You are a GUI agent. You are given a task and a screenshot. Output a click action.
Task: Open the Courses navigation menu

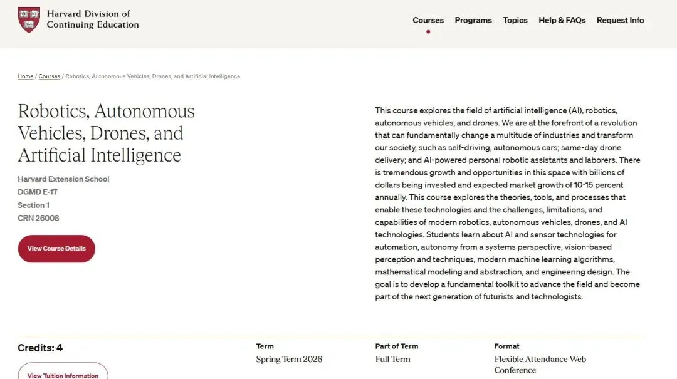click(x=428, y=20)
